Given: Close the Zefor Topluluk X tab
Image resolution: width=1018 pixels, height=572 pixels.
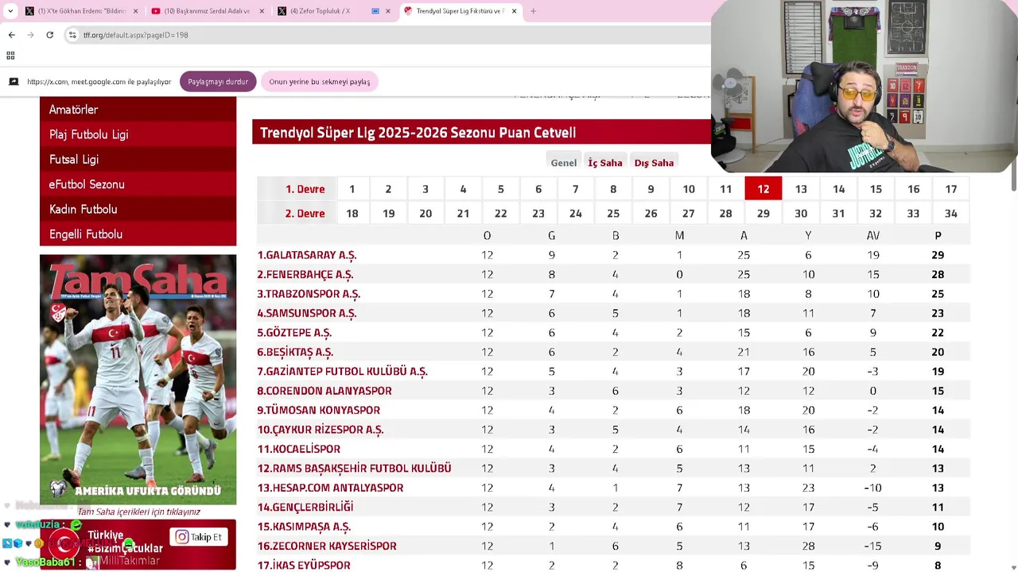Looking at the screenshot, I should (x=388, y=11).
